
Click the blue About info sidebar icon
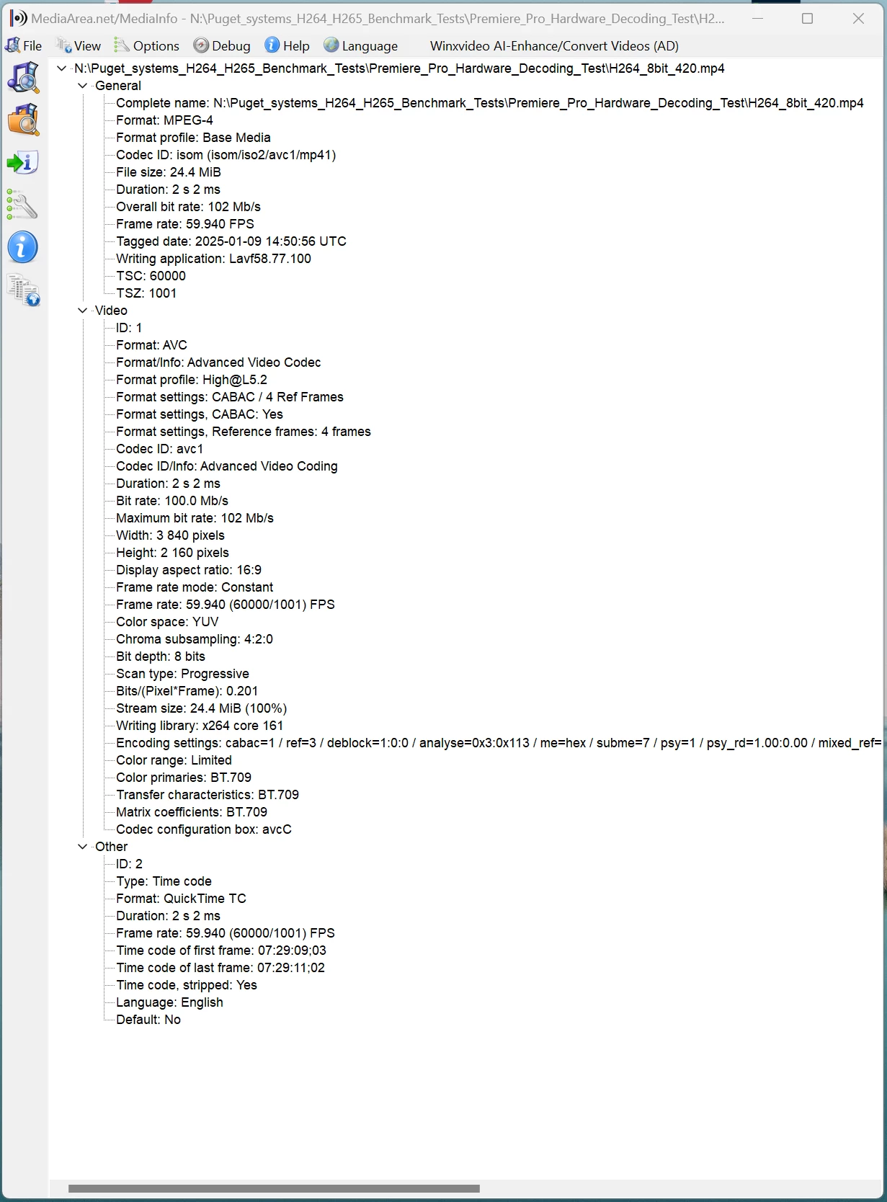click(x=23, y=247)
